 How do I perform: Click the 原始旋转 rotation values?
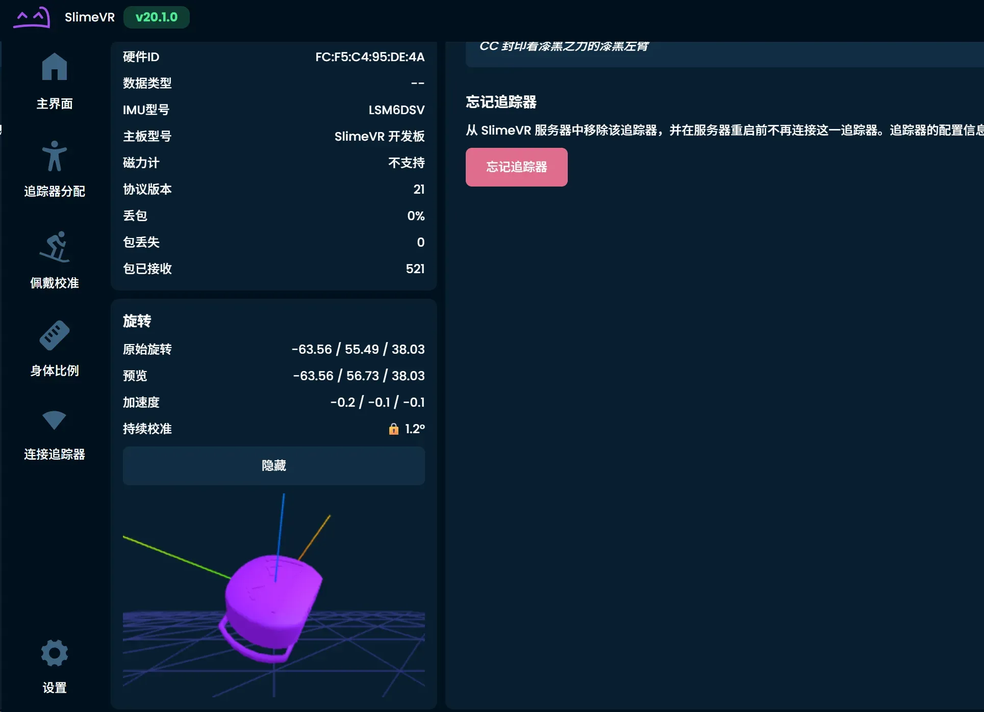(x=358, y=350)
